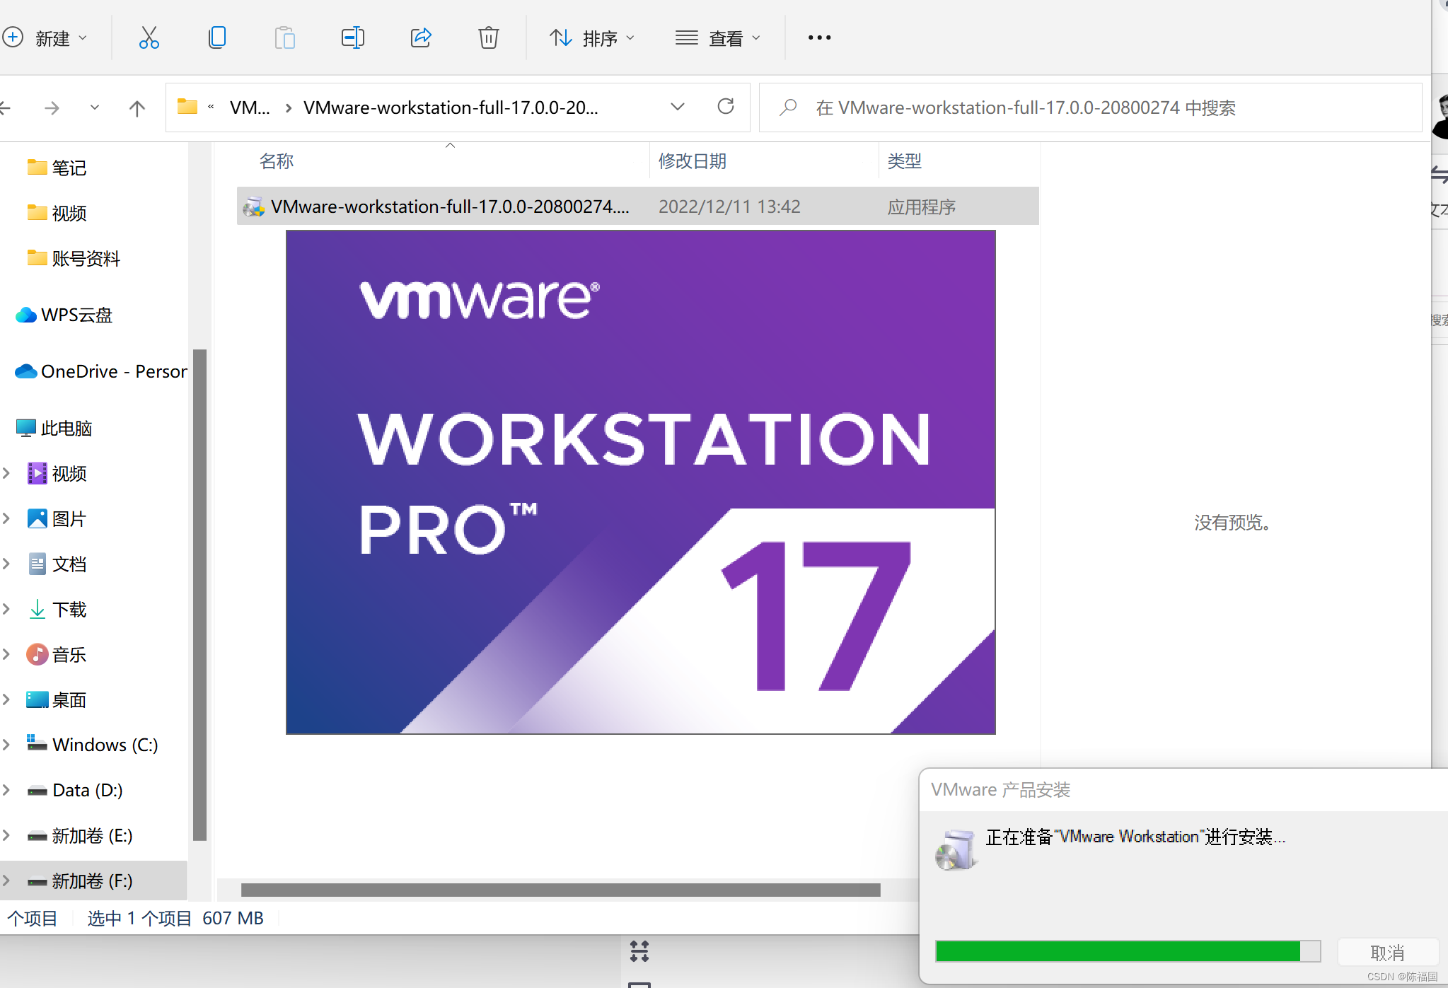Viewport: 1448px width, 988px height.
Task: Open the 新建 new item menu
Action: [44, 37]
